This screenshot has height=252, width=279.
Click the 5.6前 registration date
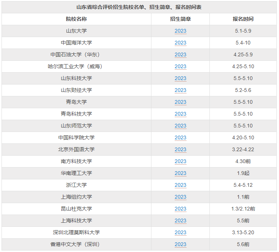pos(243,245)
